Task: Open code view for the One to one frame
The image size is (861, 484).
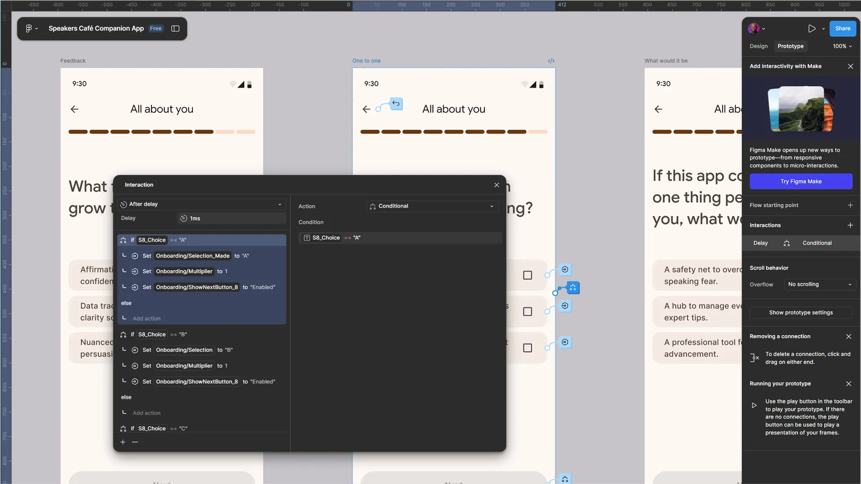Action: click(551, 60)
